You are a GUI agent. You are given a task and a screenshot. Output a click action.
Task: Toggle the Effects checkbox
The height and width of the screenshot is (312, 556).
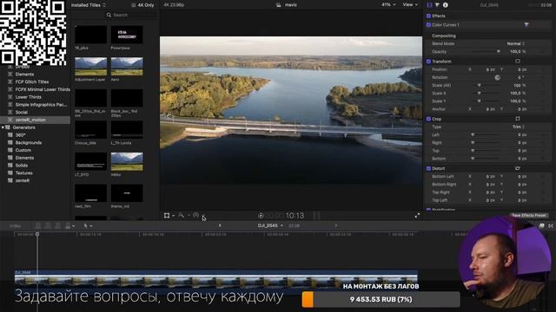[428, 16]
